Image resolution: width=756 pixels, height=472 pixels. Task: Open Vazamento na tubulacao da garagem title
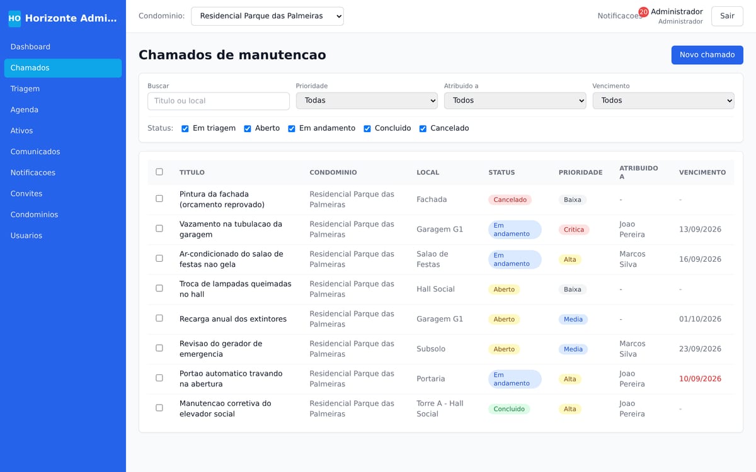point(231,230)
